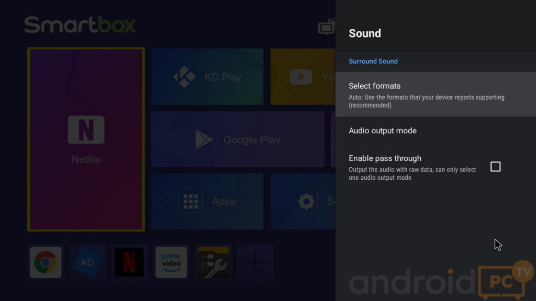Launch KD Play from the home grid
This screenshot has width=536, height=301.
207,77
